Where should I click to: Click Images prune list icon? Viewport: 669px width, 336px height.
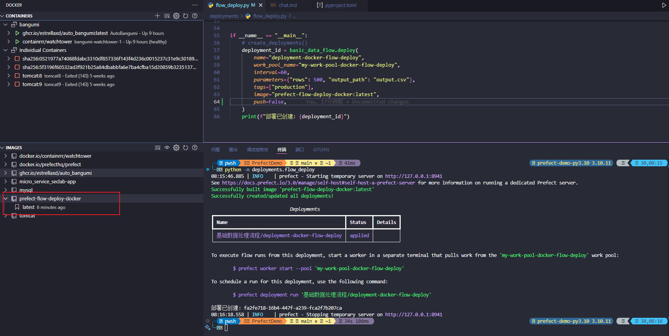pos(158,148)
